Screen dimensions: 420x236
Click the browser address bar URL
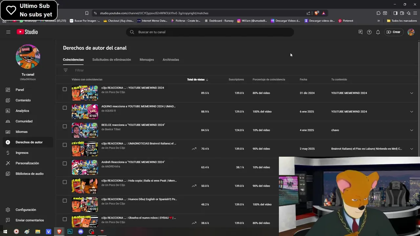pyautogui.click(x=154, y=13)
